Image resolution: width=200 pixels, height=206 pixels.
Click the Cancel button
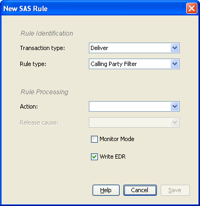point(140,190)
